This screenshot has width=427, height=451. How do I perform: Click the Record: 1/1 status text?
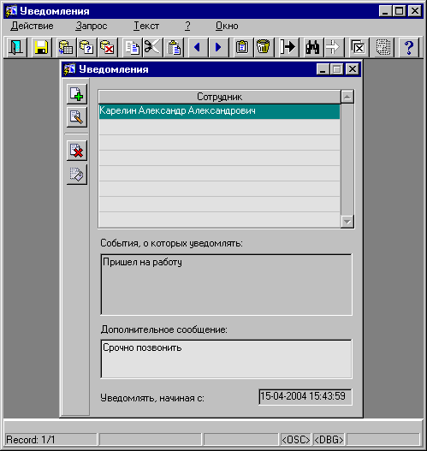[x=31, y=440]
